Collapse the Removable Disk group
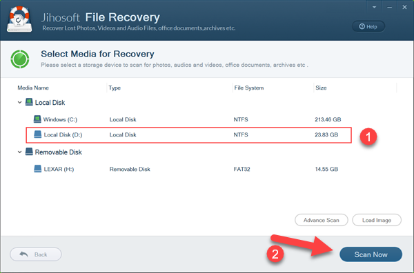Image resolution: width=414 pixels, height=273 pixels. [19, 152]
